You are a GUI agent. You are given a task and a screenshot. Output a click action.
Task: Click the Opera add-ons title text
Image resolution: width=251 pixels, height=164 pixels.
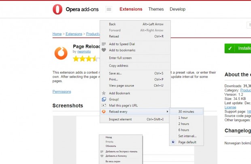pos(82,9)
